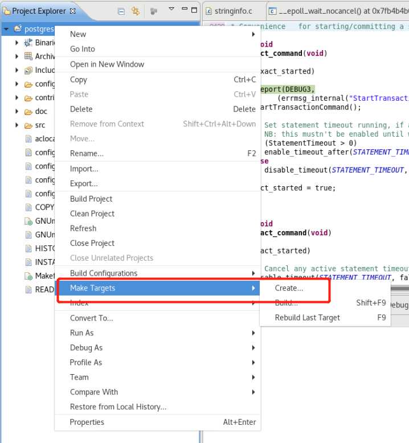Select the doc folder

click(41, 111)
